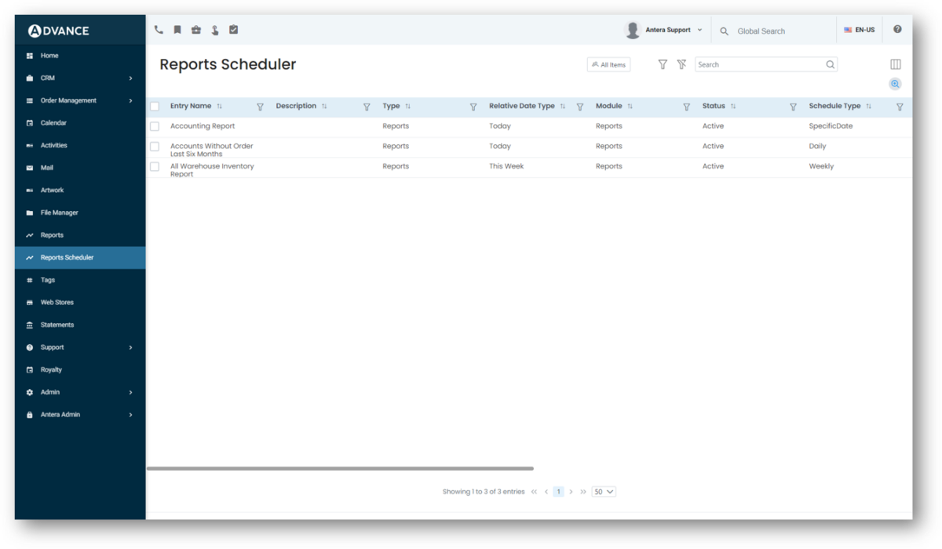942x549 pixels.
Task: Click the clear filters icon near the search box
Action: [x=681, y=64]
